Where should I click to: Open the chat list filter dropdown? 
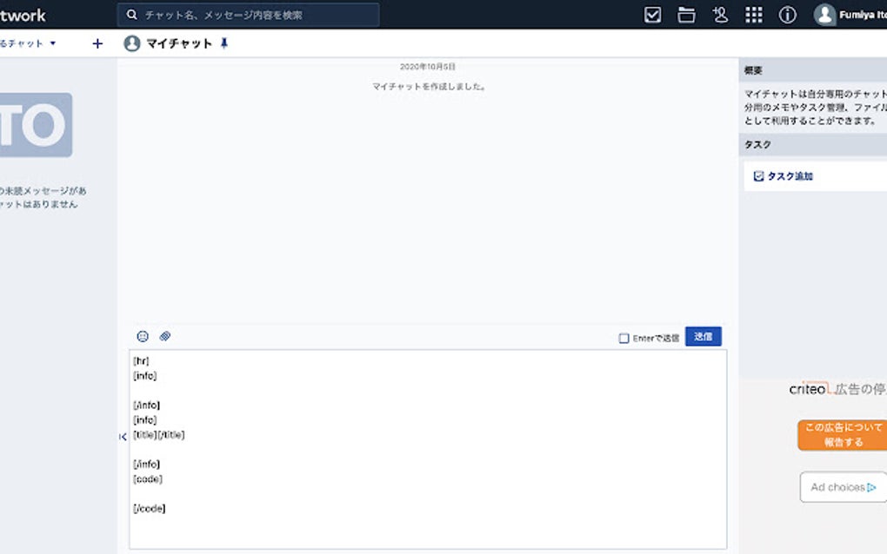pos(52,43)
